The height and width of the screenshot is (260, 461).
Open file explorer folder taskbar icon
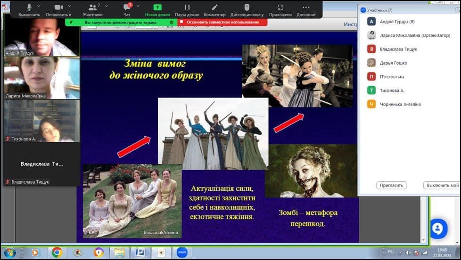(x=119, y=252)
